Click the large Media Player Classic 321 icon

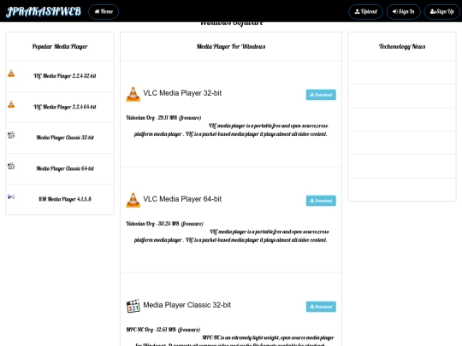[x=133, y=306]
